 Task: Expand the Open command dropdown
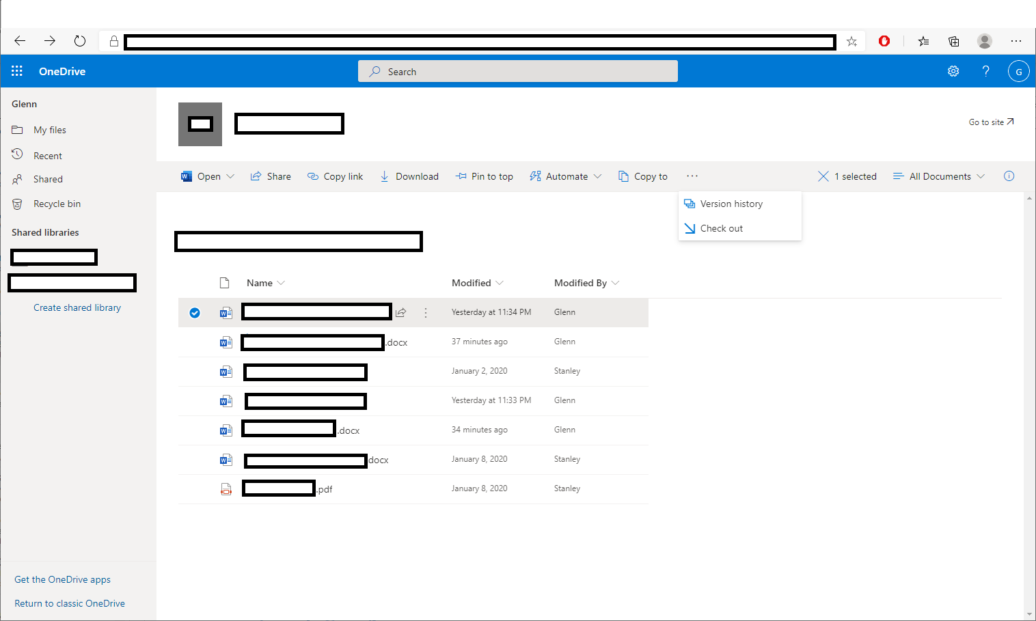(x=232, y=176)
